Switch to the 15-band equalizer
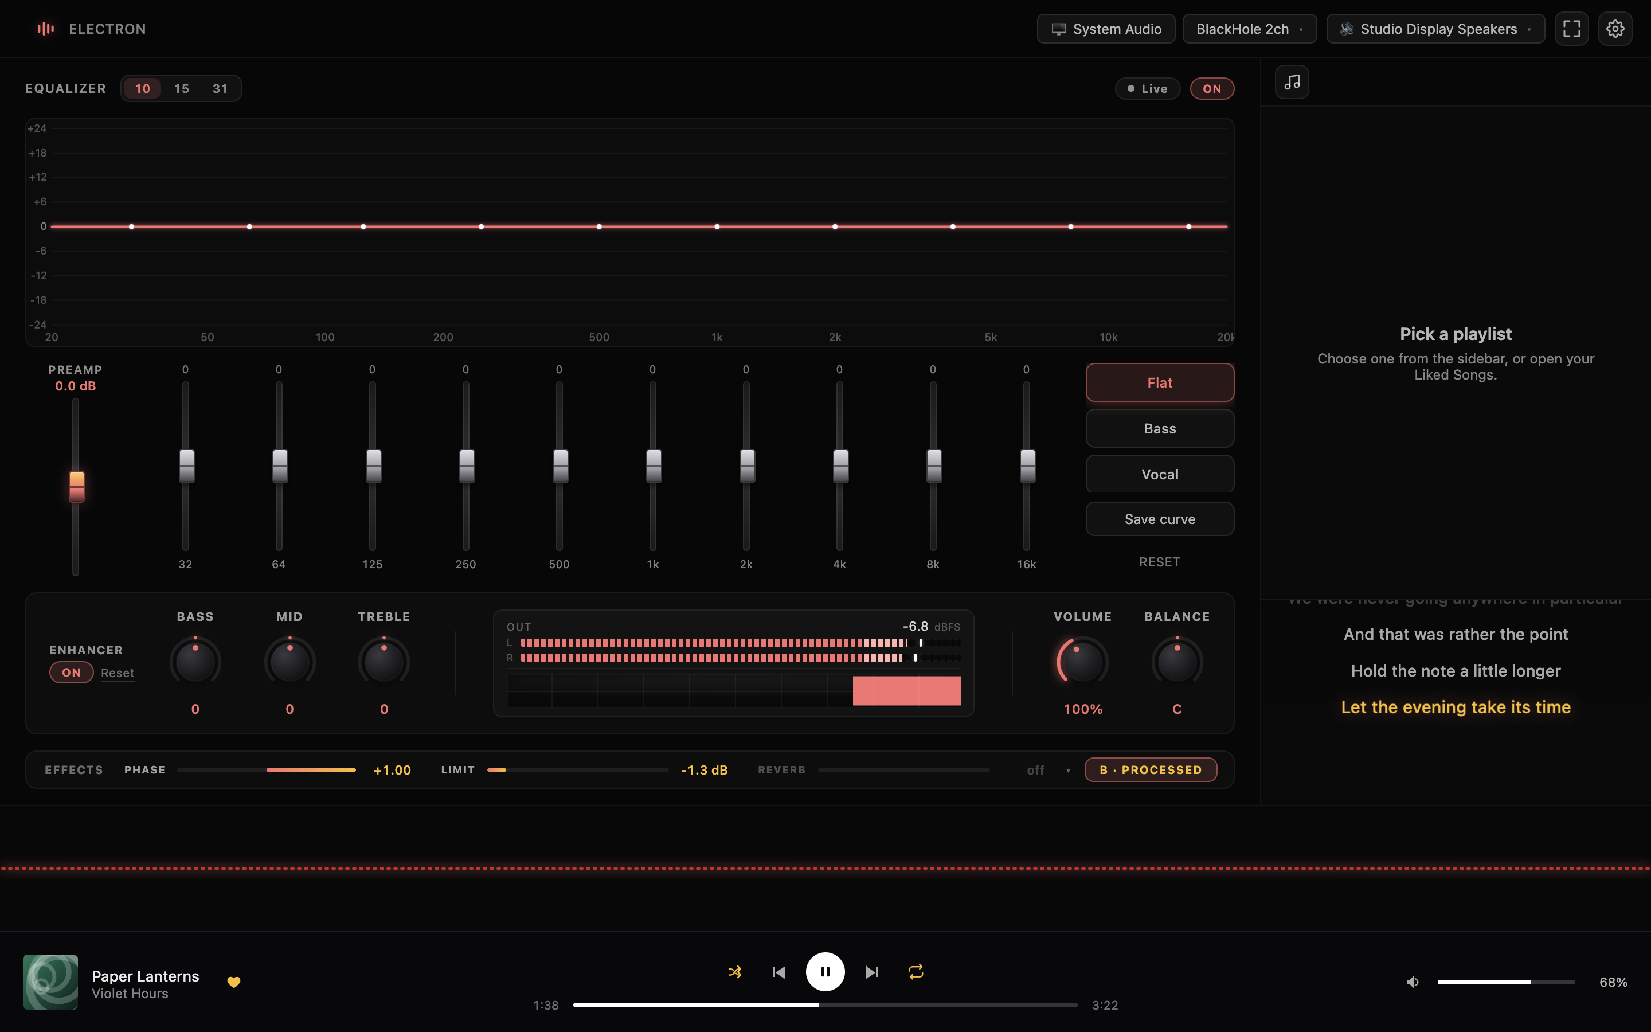Viewport: 1651px width, 1032px height. 182,89
